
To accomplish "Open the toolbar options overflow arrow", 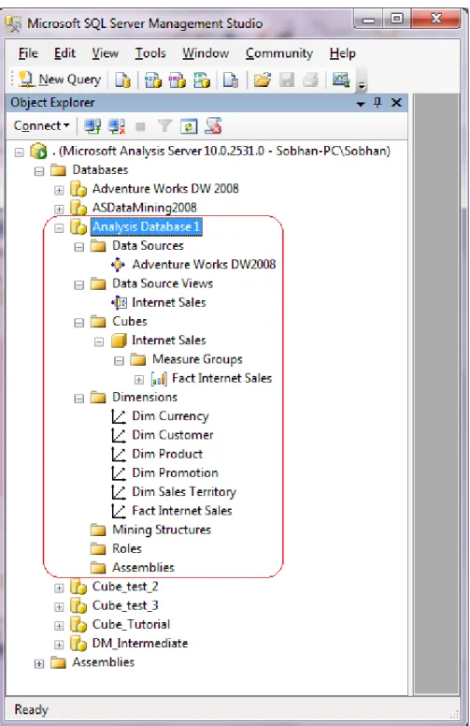I will point(362,84).
